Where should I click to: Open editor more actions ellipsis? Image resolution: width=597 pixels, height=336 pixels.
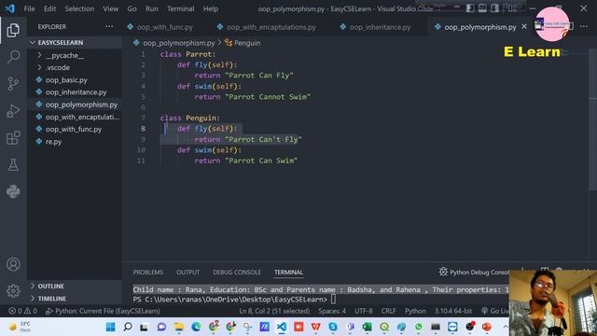(584, 27)
